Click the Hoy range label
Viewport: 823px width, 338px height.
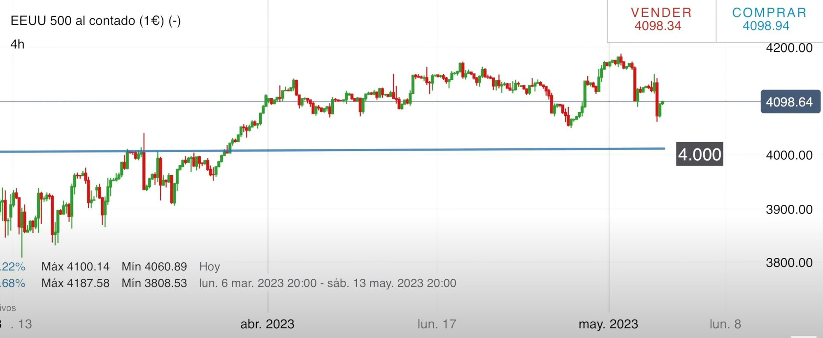click(x=209, y=267)
